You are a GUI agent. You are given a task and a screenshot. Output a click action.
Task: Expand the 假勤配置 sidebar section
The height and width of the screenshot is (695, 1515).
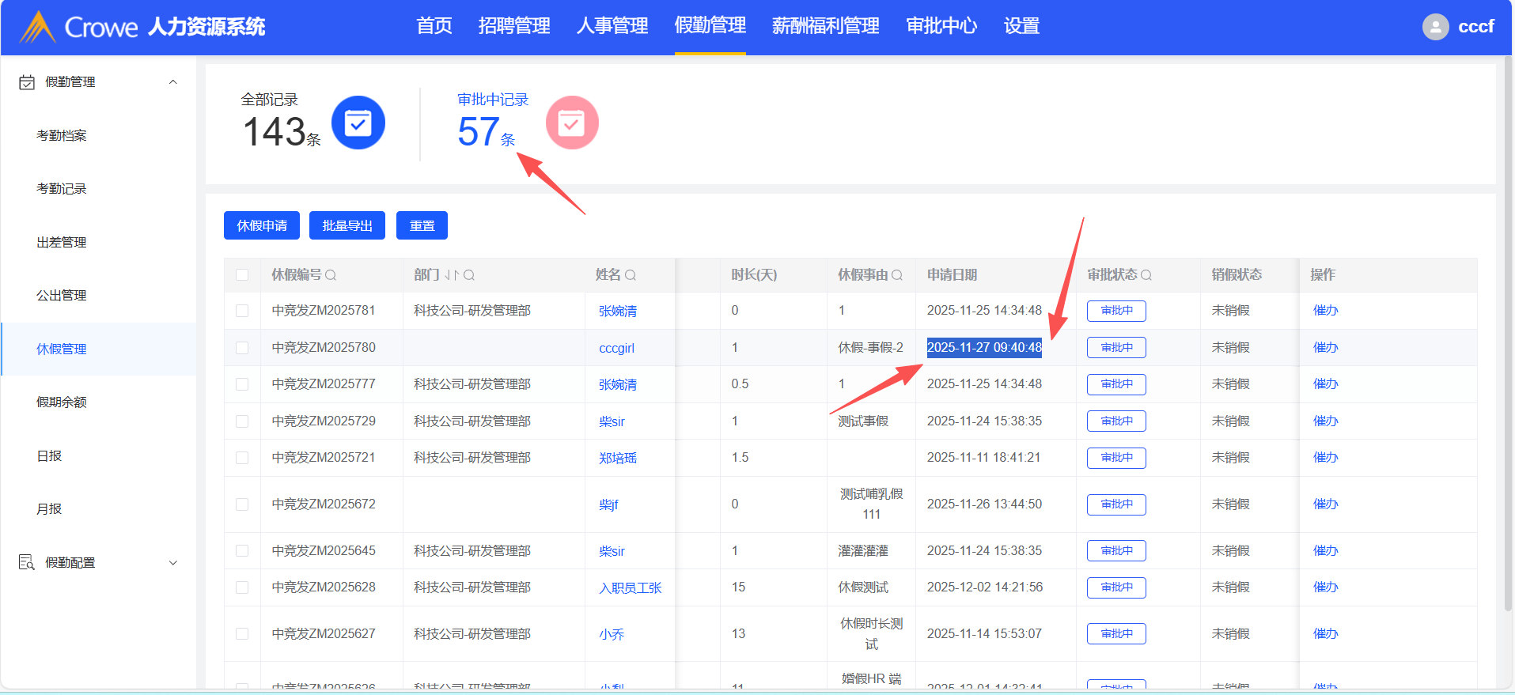pyautogui.click(x=173, y=563)
